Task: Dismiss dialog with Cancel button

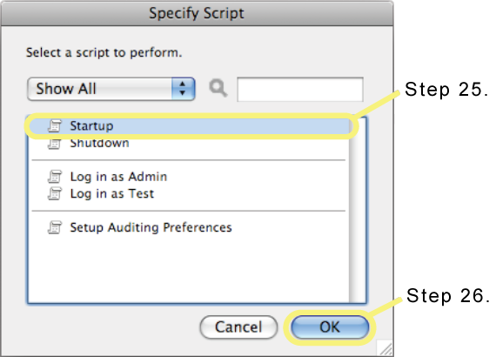Action: [238, 327]
